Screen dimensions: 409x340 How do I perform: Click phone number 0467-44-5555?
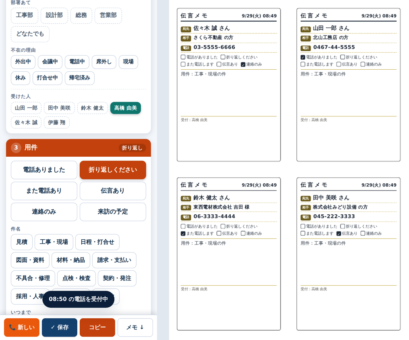[x=334, y=47]
